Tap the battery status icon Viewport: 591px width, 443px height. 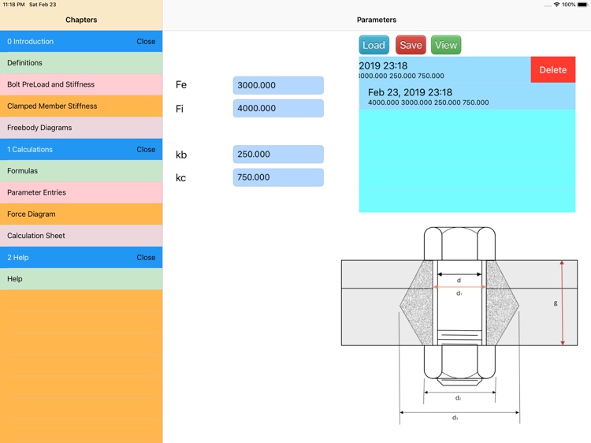582,5
